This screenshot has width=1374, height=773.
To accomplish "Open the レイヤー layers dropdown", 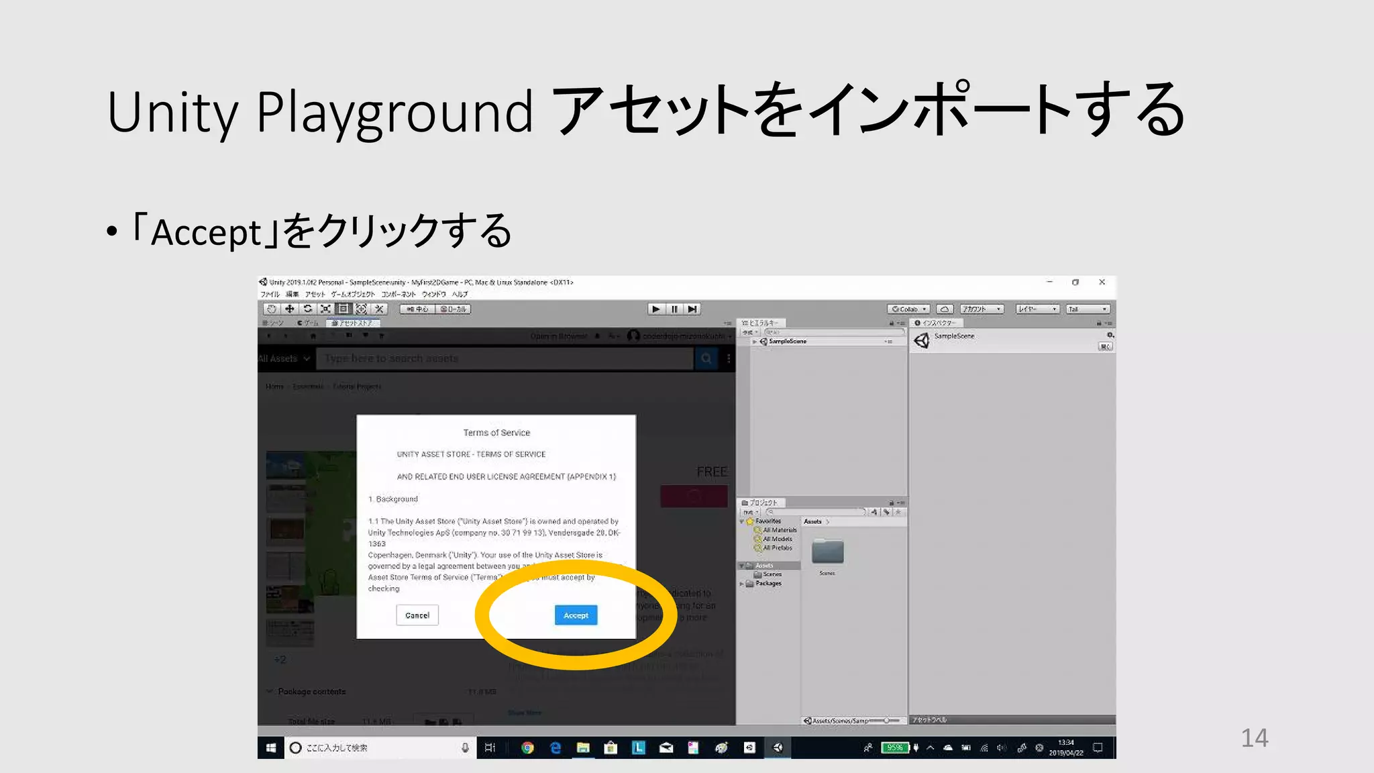I will (x=1037, y=309).
